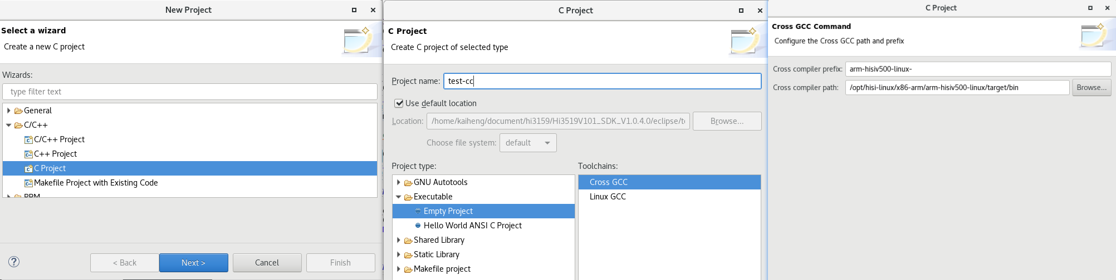Image resolution: width=1116 pixels, height=280 pixels.
Task: Click the Next button
Action: 193,263
